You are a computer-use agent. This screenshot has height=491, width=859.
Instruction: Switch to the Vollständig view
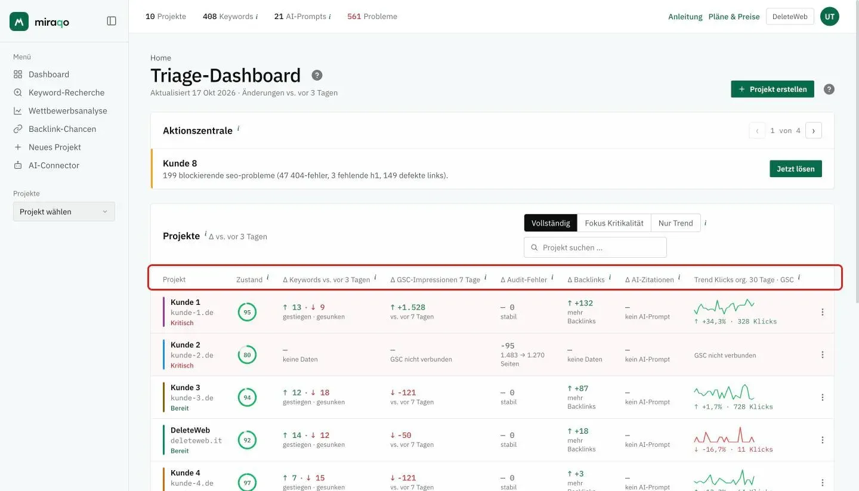coord(551,223)
